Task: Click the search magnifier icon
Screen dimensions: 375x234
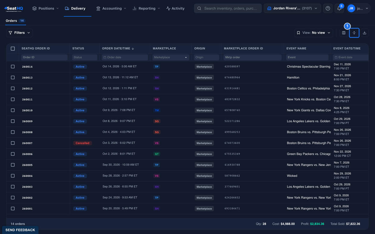Action: tap(200, 8)
